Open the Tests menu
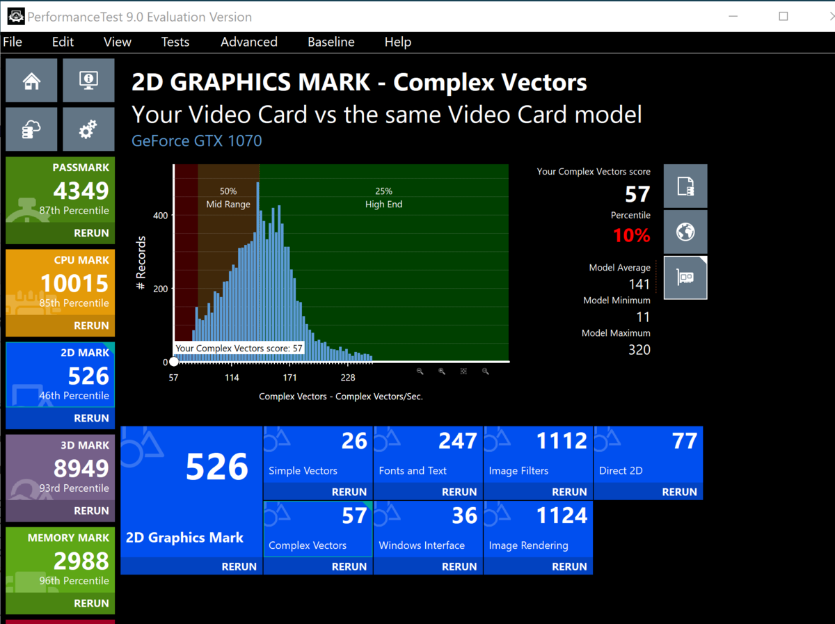Image resolution: width=835 pixels, height=624 pixels. click(x=175, y=42)
